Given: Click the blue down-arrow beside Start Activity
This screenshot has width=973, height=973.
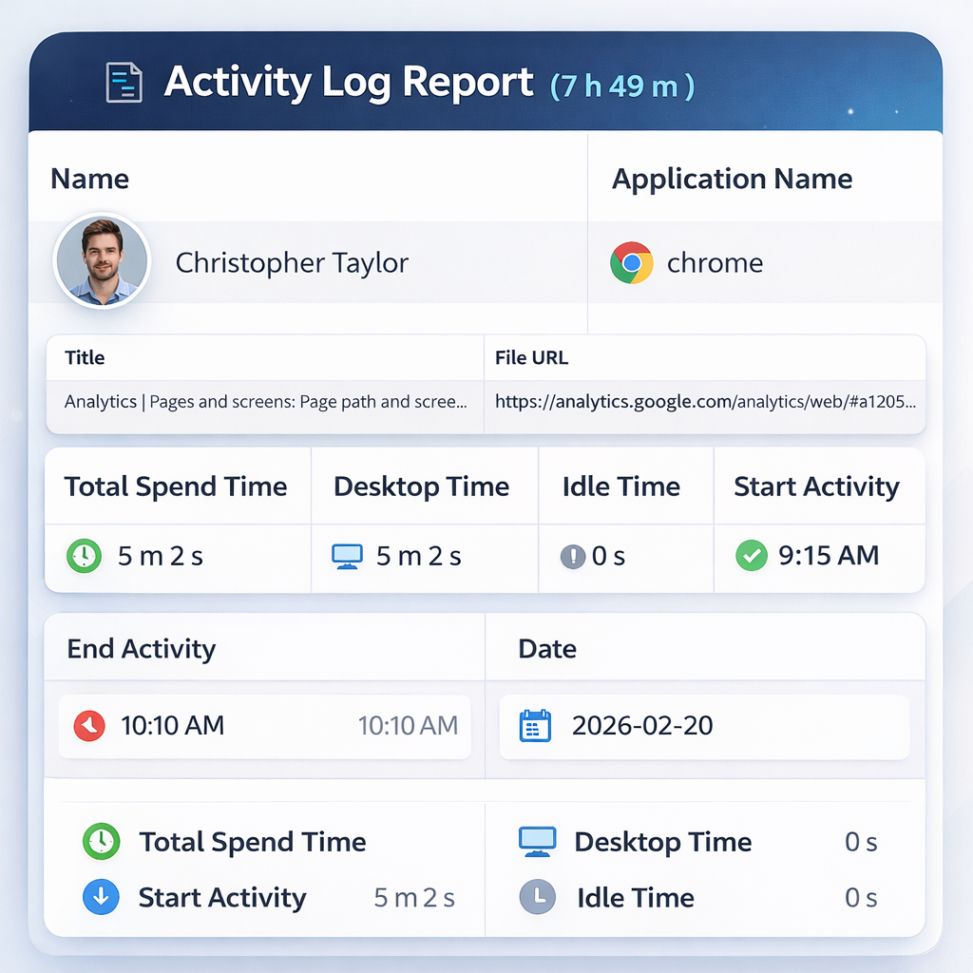Looking at the screenshot, I should (x=102, y=898).
